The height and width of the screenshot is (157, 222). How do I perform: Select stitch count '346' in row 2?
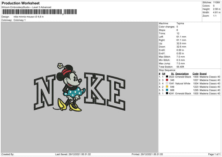point(172,80)
